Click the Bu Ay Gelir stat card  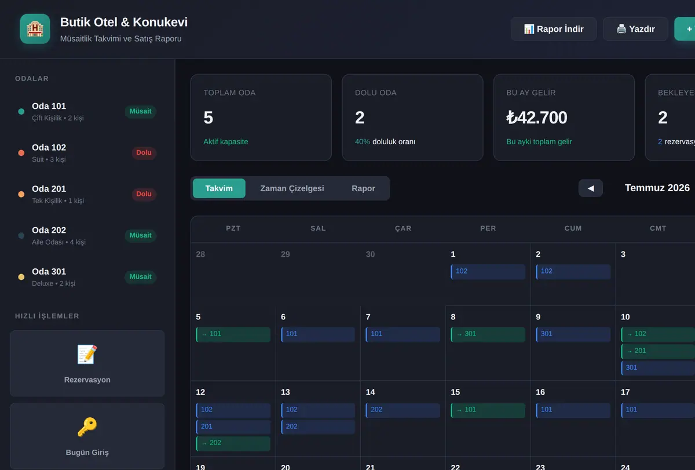(x=564, y=117)
